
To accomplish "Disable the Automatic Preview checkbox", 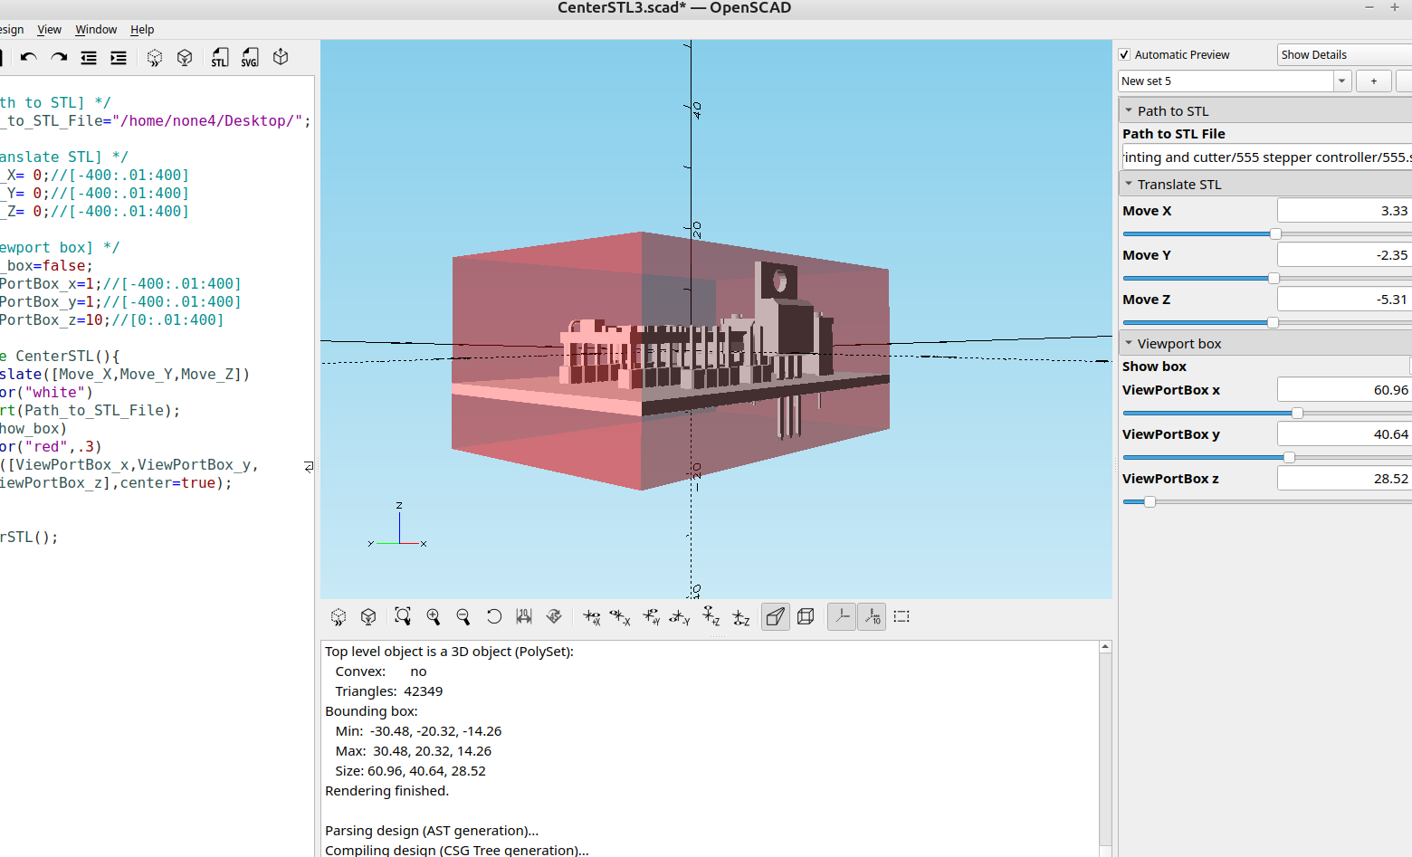I will [x=1123, y=54].
